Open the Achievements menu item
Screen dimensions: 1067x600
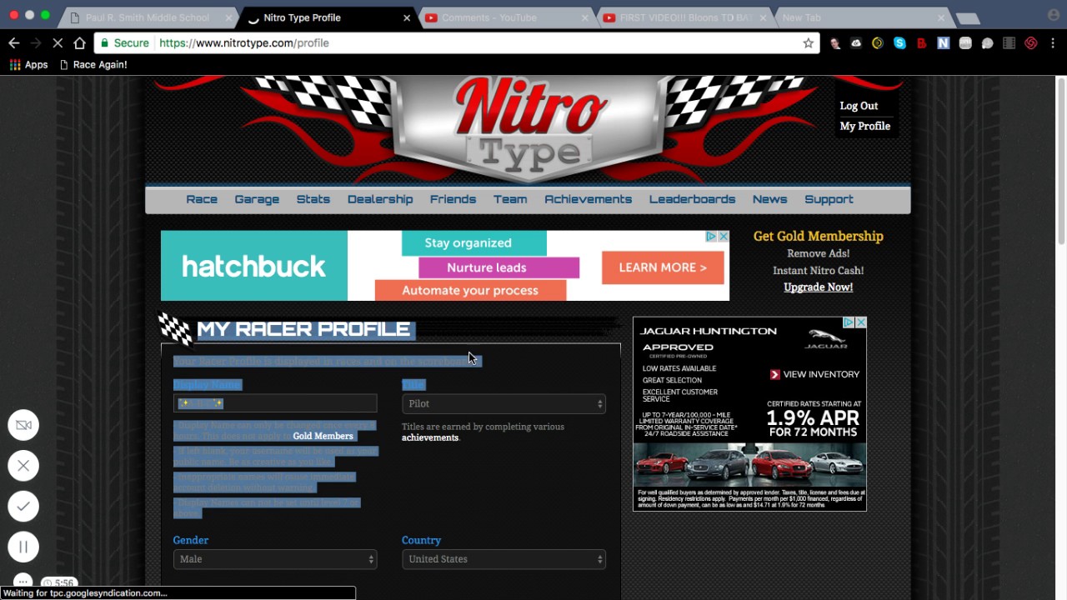click(x=589, y=199)
